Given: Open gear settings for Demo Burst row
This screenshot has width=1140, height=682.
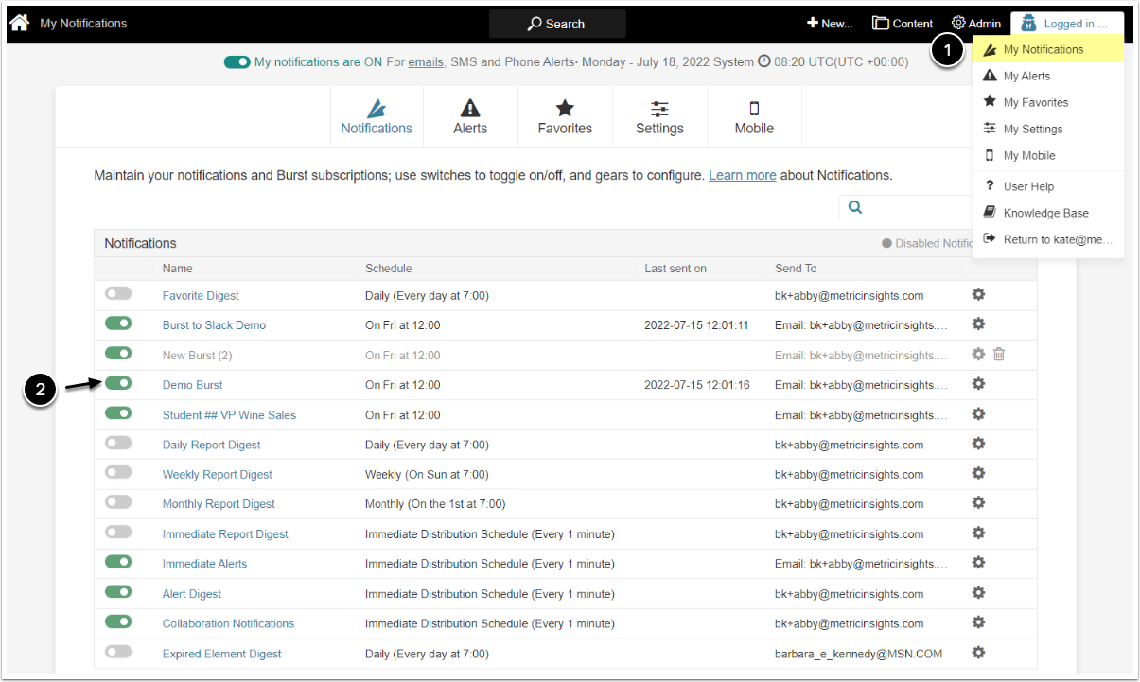Looking at the screenshot, I should tap(978, 384).
